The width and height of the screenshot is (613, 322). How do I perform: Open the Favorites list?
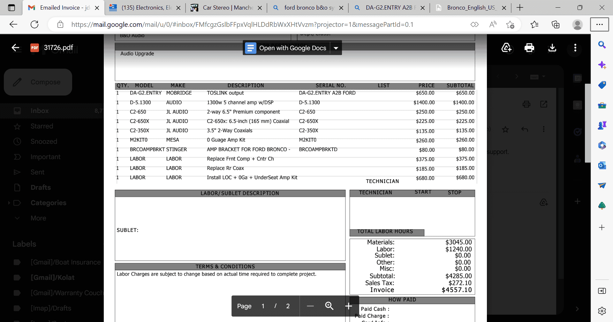(534, 25)
